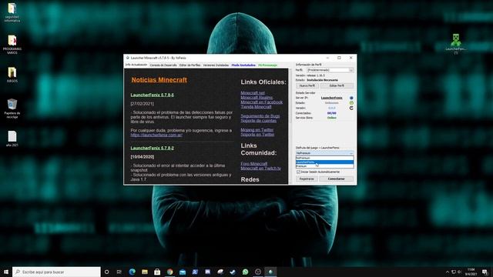
Task: Click the blue server icon beside LauncherFenix
Action: [x=351, y=98]
